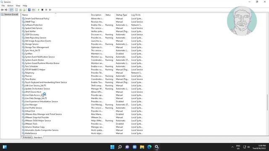This screenshot has width=269, height=151.
Task: Open the clock and date in system tray
Action: (x=259, y=147)
